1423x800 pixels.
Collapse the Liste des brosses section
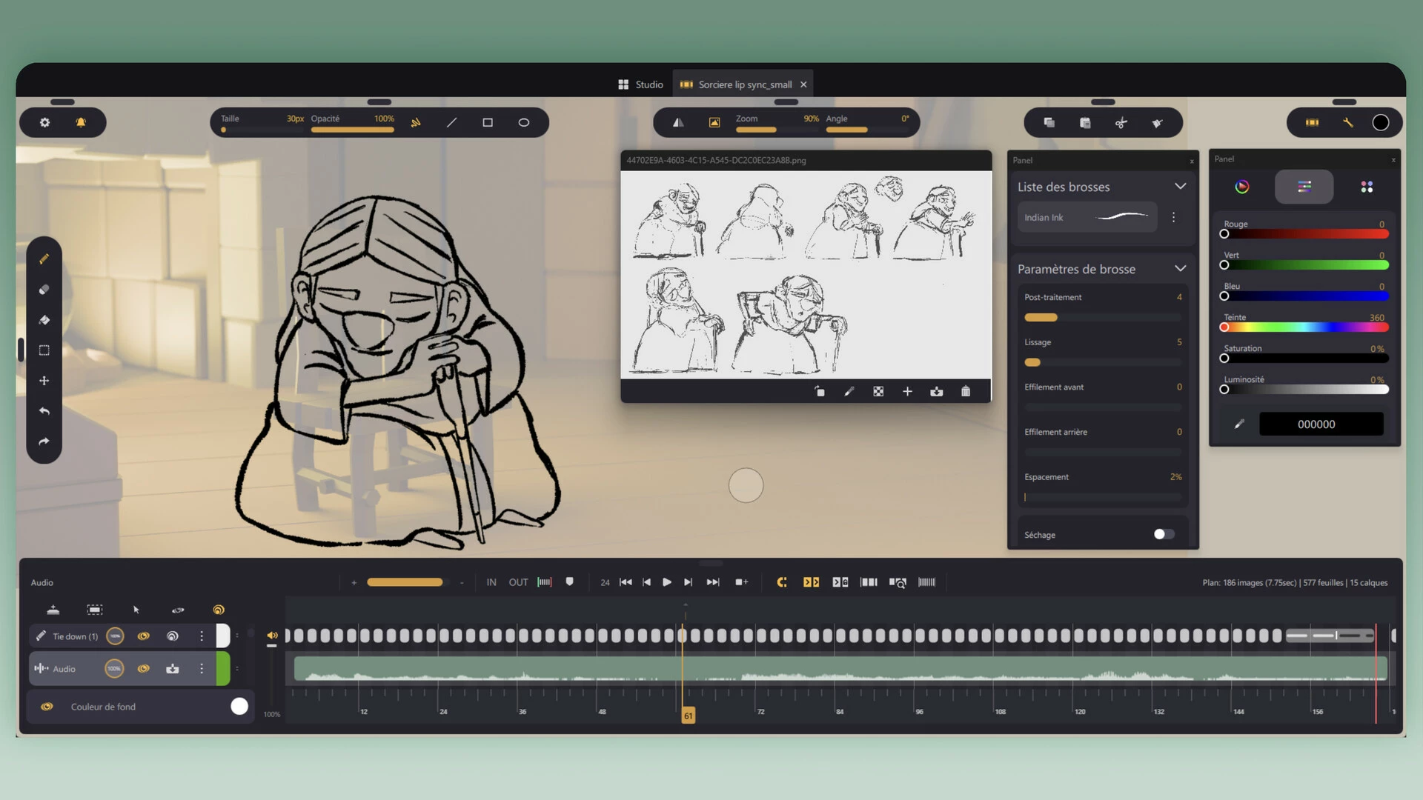1181,187
